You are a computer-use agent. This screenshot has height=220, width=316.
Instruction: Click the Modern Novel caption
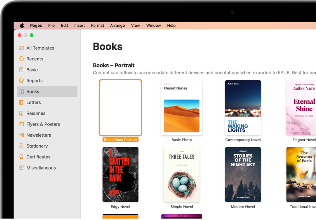pyautogui.click(x=243, y=207)
